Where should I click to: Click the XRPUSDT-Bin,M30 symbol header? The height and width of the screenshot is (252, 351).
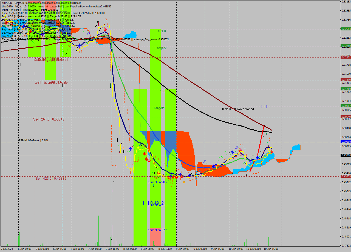tap(13, 3)
